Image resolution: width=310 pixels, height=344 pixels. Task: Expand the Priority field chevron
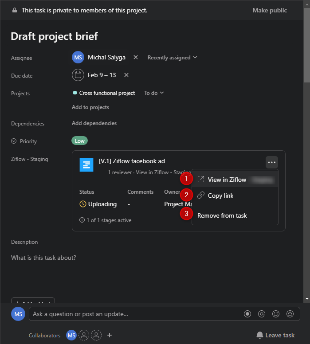tap(13, 141)
